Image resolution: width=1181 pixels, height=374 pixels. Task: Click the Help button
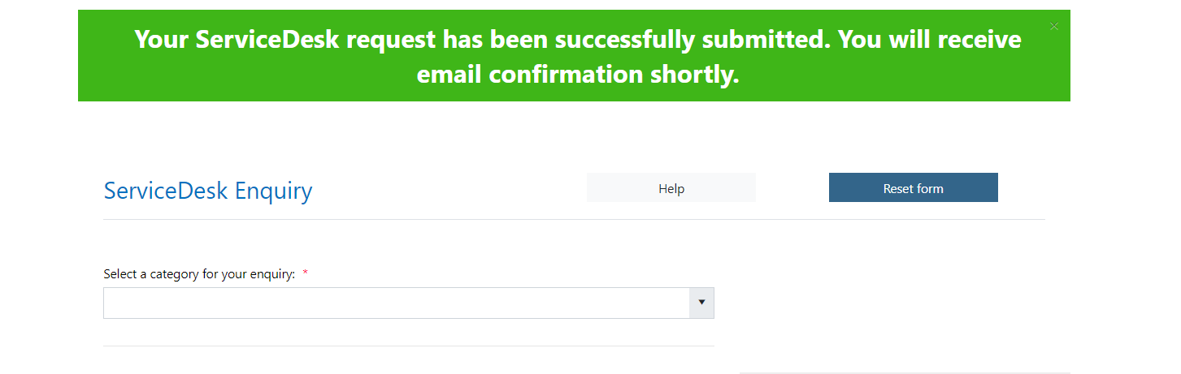point(671,188)
